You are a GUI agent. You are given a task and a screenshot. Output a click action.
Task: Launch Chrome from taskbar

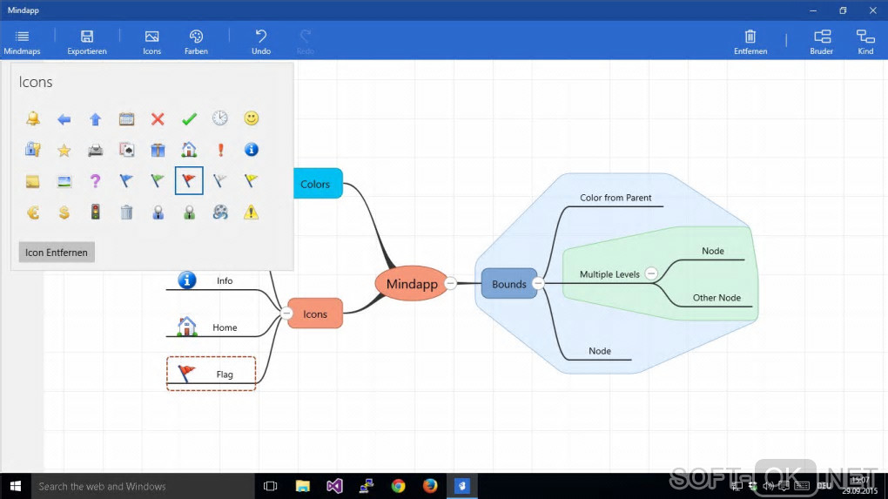pos(398,486)
